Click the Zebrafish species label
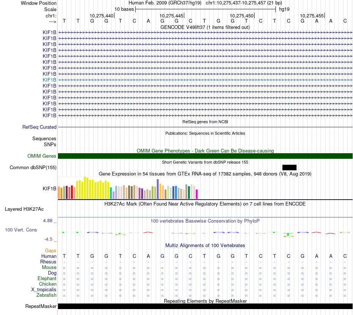353x315 pixels. [46, 295]
